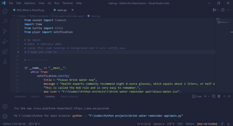Select Python language mode in status bar
The image size is (233, 126).
[190, 124]
